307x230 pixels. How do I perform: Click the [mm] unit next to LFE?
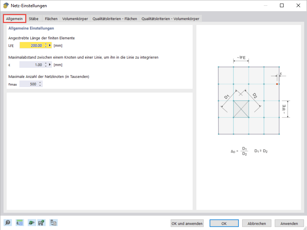click(x=58, y=46)
